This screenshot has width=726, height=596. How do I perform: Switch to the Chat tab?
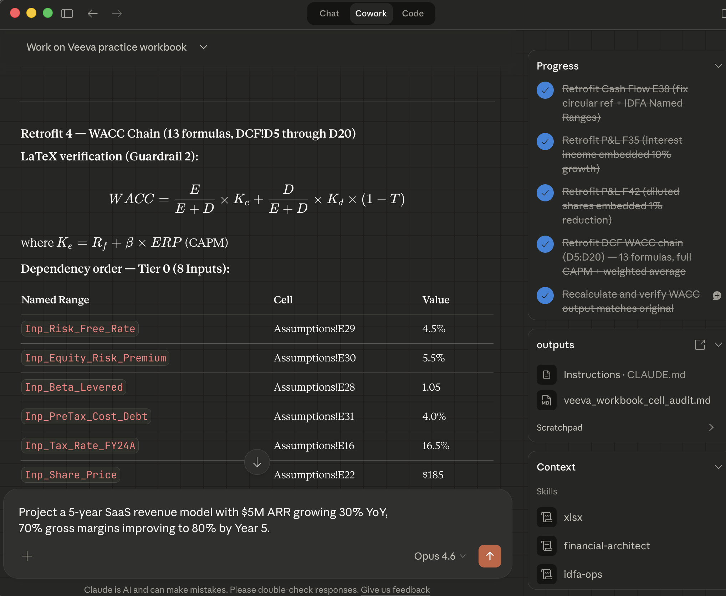(329, 13)
